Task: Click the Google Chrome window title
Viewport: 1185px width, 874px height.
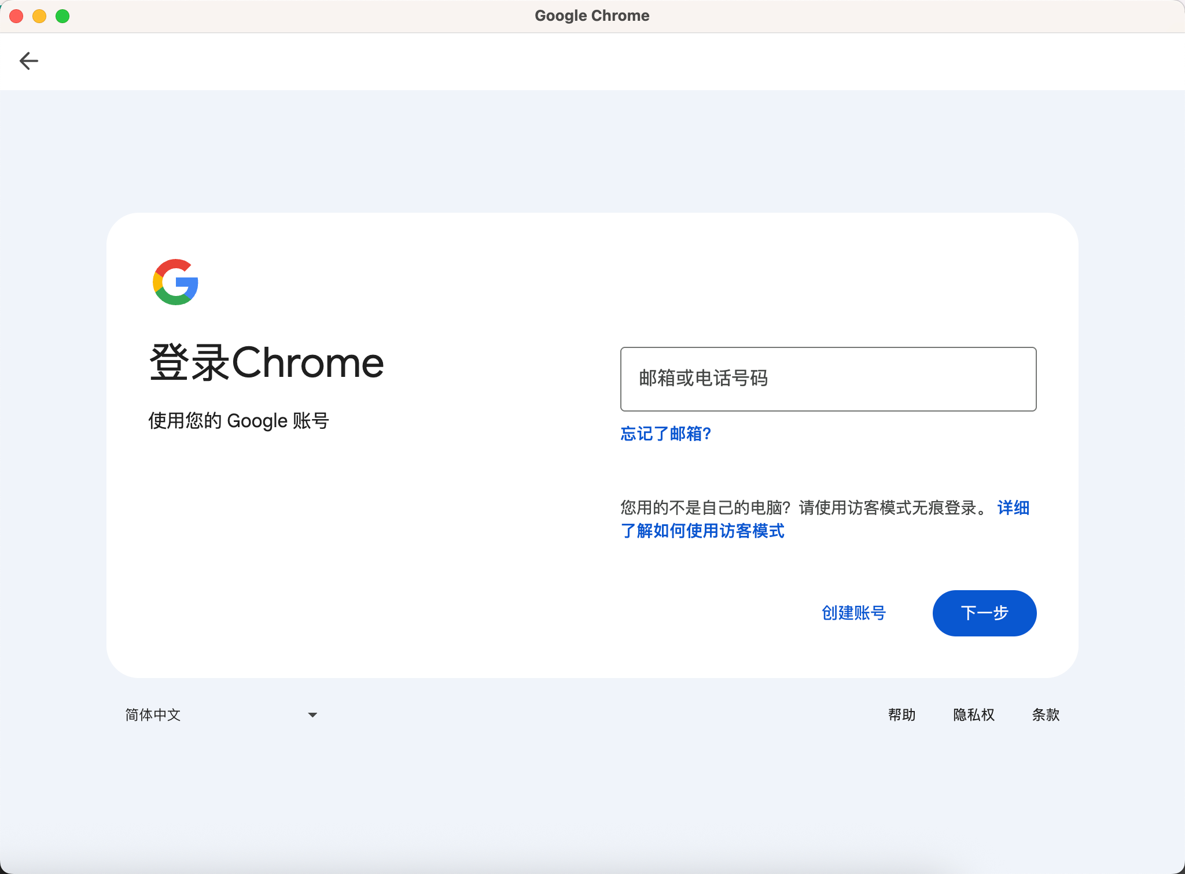Action: coord(592,16)
